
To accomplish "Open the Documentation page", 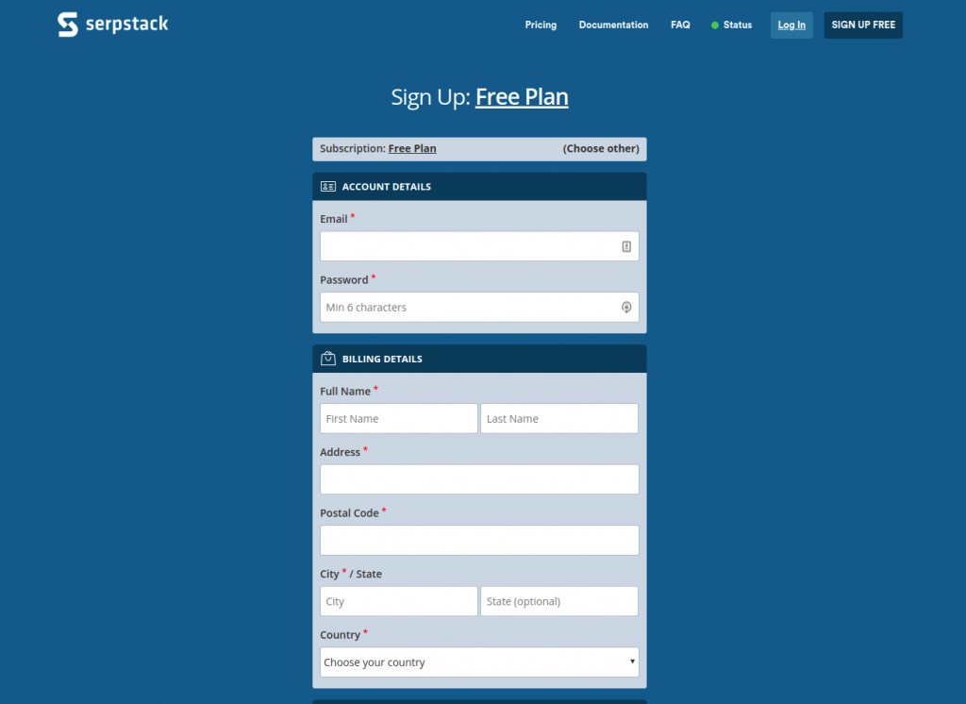I will coord(613,25).
